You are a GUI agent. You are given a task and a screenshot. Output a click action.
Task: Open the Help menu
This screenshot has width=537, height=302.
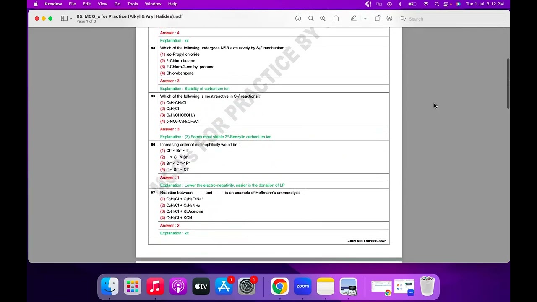click(x=173, y=4)
